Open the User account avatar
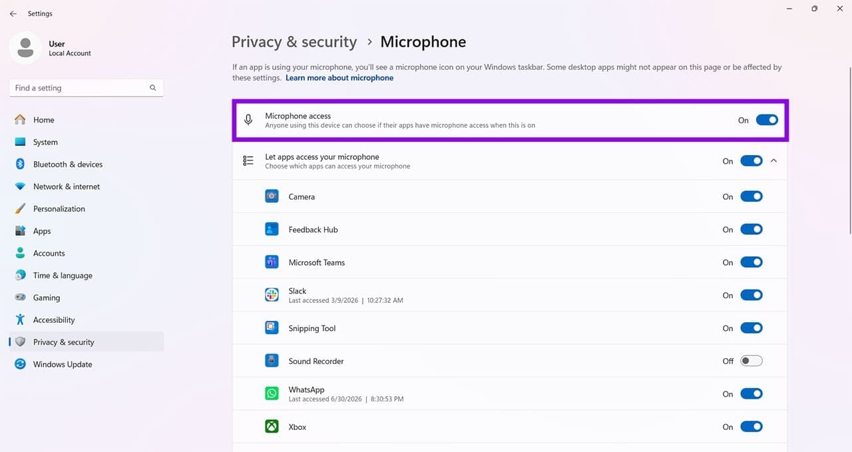Screen dimensions: 852x452 25,48
